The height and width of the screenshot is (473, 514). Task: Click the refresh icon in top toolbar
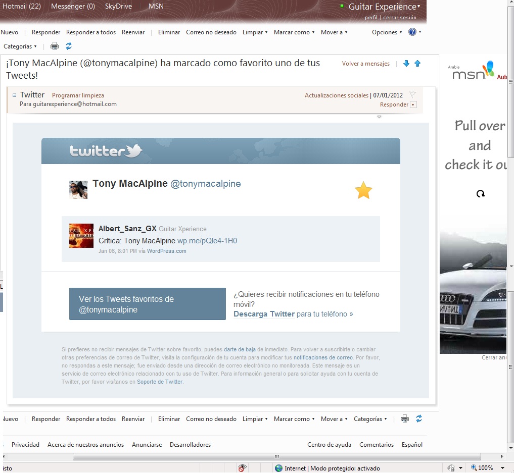click(69, 46)
